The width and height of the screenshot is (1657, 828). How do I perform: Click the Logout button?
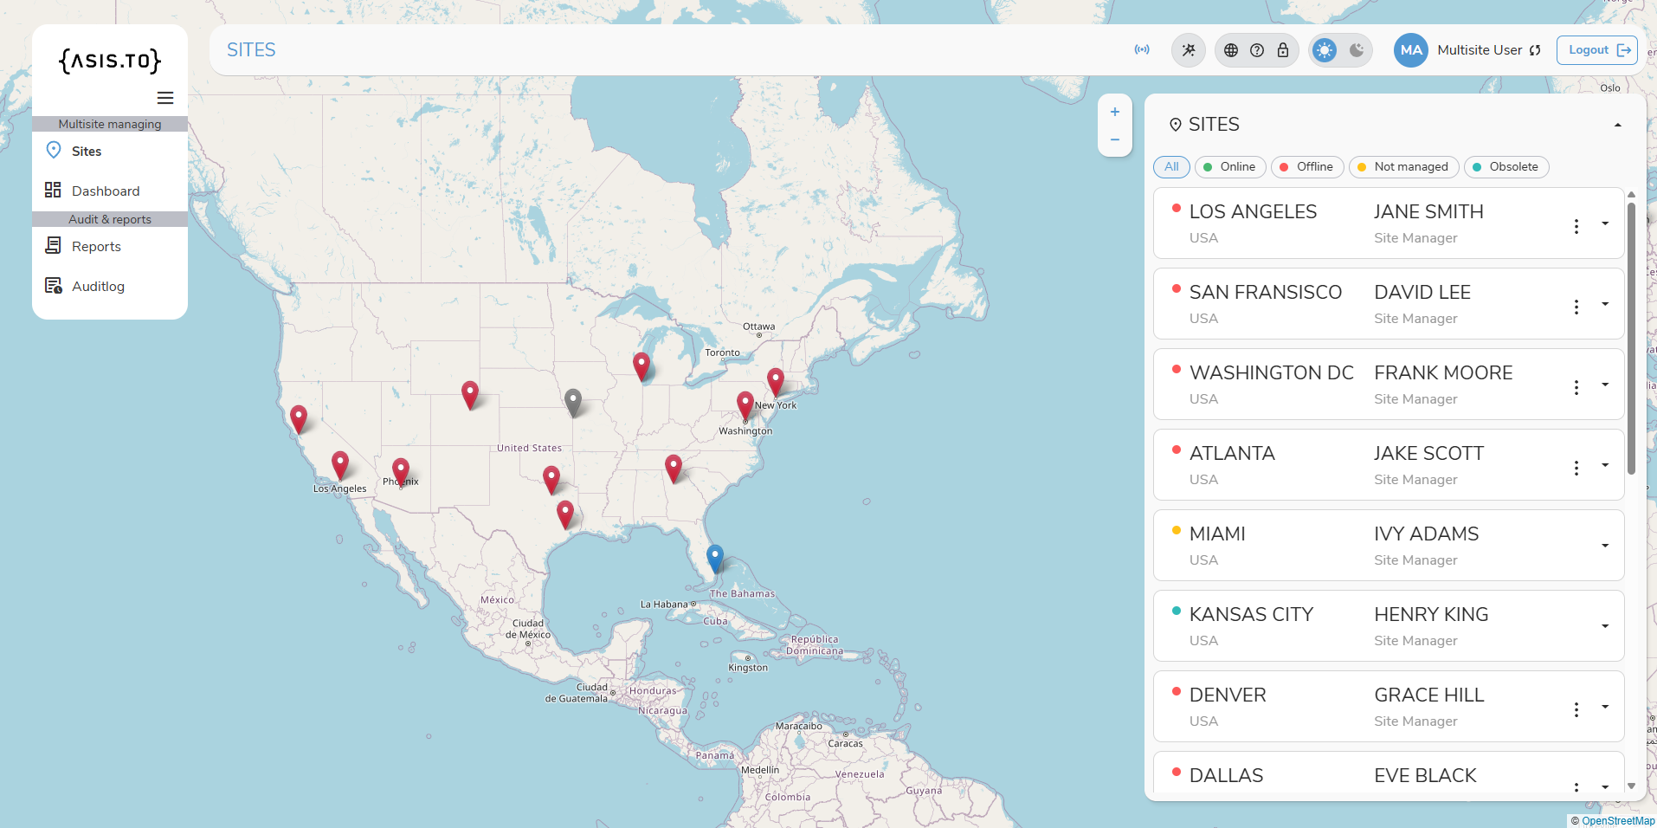coord(1597,50)
